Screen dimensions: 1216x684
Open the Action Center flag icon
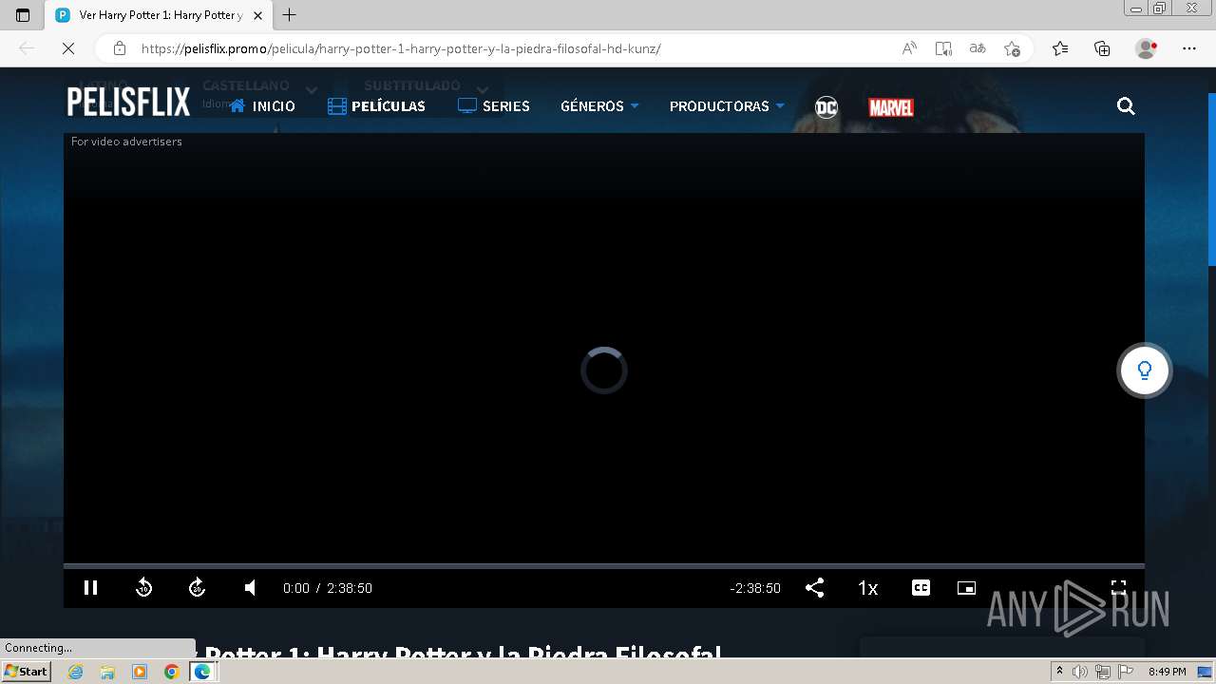[x=1126, y=672]
